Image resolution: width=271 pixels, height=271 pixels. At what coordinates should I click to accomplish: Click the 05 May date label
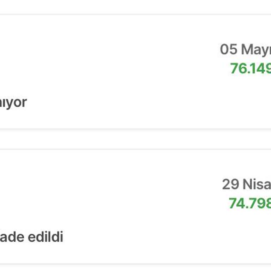coord(245,49)
